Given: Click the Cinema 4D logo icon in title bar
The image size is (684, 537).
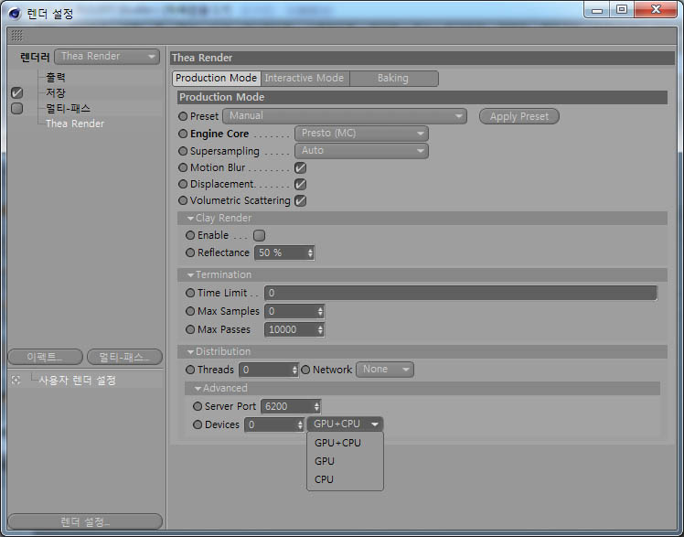Looking at the screenshot, I should pos(15,13).
